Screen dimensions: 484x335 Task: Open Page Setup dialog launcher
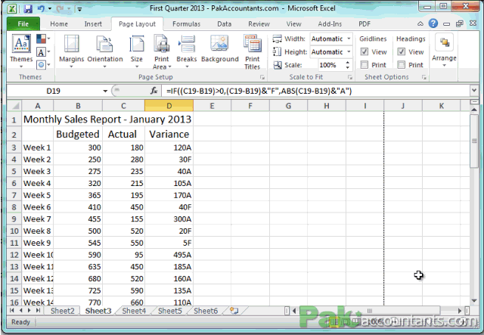pyautogui.click(x=262, y=77)
